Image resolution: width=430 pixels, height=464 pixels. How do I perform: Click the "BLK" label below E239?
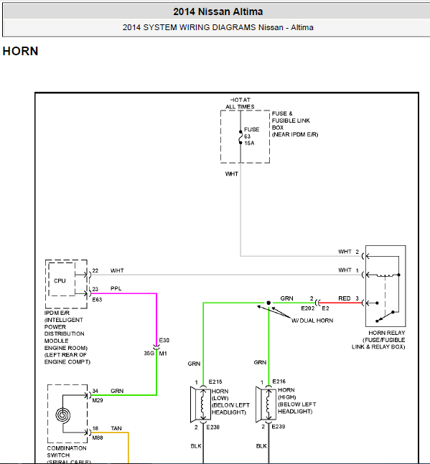coord(261,446)
